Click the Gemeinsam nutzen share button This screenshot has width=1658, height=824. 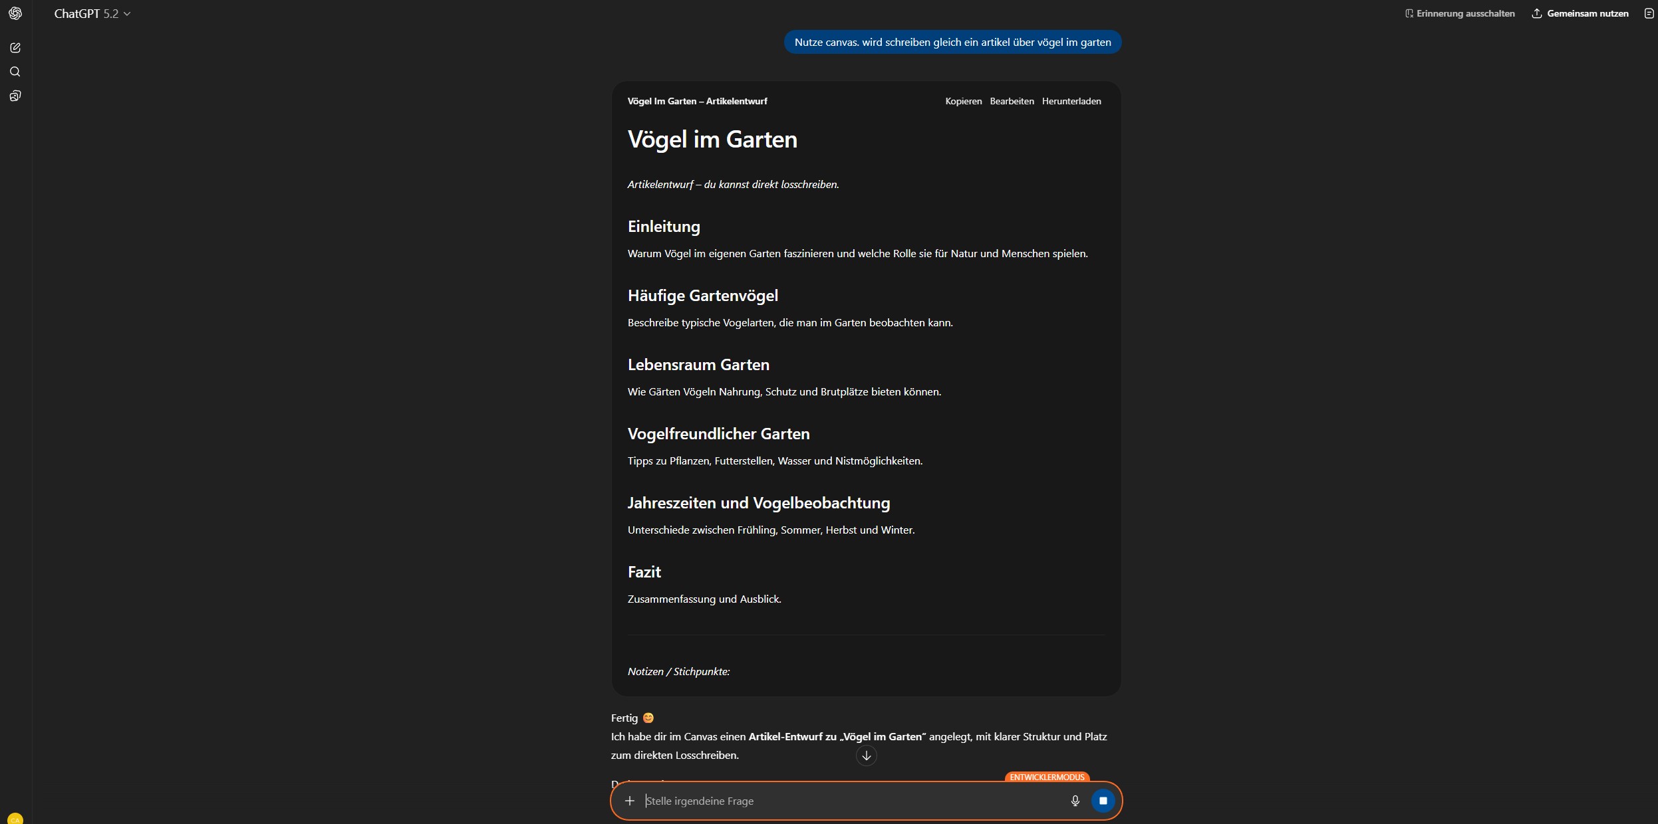click(x=1580, y=13)
